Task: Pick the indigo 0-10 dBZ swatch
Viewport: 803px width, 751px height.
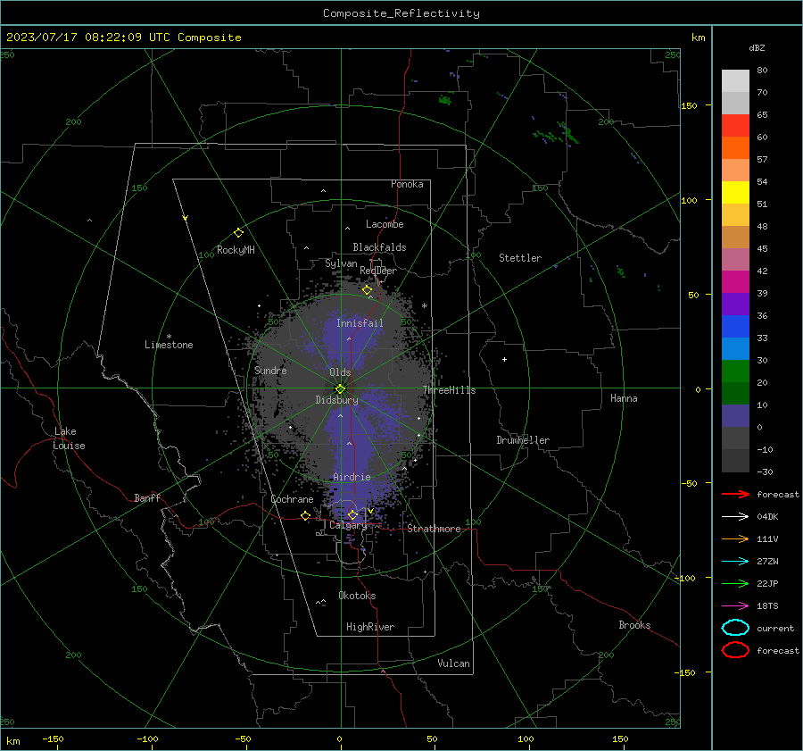Action: coord(735,416)
